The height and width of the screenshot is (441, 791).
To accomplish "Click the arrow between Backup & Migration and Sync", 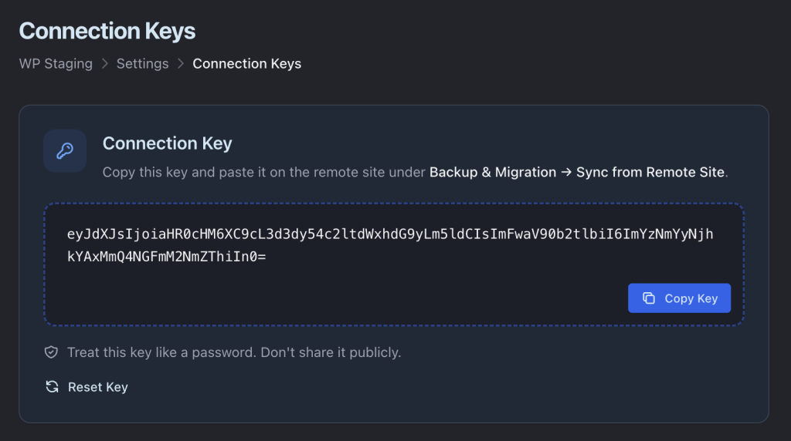I will pyautogui.click(x=566, y=172).
